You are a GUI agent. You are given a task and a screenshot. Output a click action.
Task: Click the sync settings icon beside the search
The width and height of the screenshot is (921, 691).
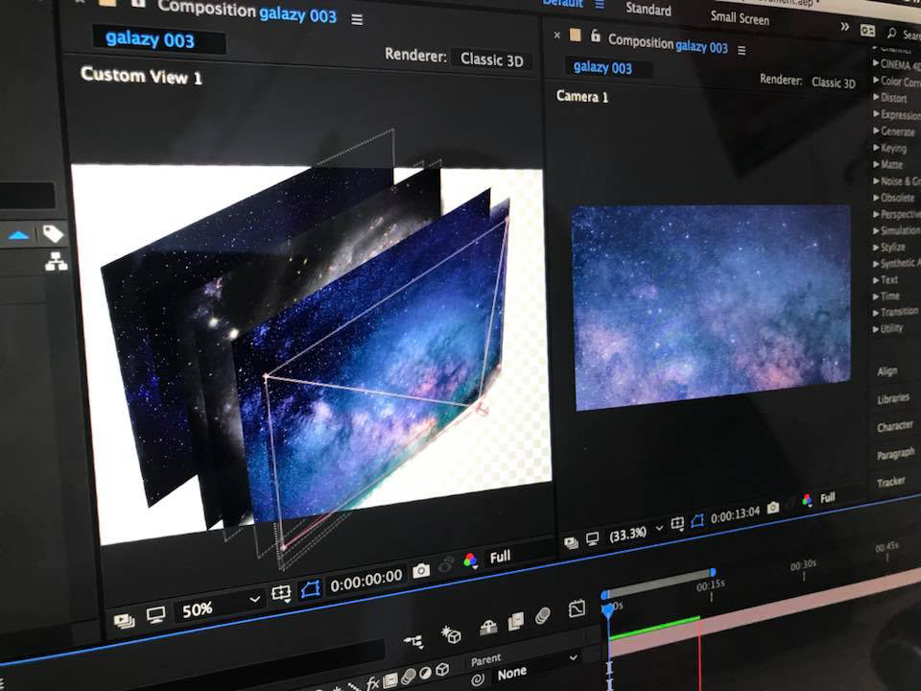867,30
